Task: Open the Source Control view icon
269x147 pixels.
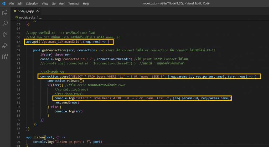Action: [x=5, y=34]
